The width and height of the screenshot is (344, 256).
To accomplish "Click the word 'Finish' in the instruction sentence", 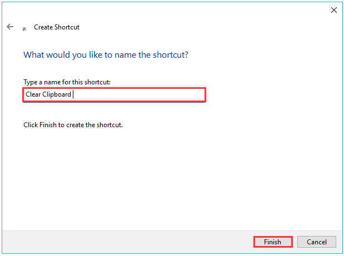I will (x=48, y=125).
